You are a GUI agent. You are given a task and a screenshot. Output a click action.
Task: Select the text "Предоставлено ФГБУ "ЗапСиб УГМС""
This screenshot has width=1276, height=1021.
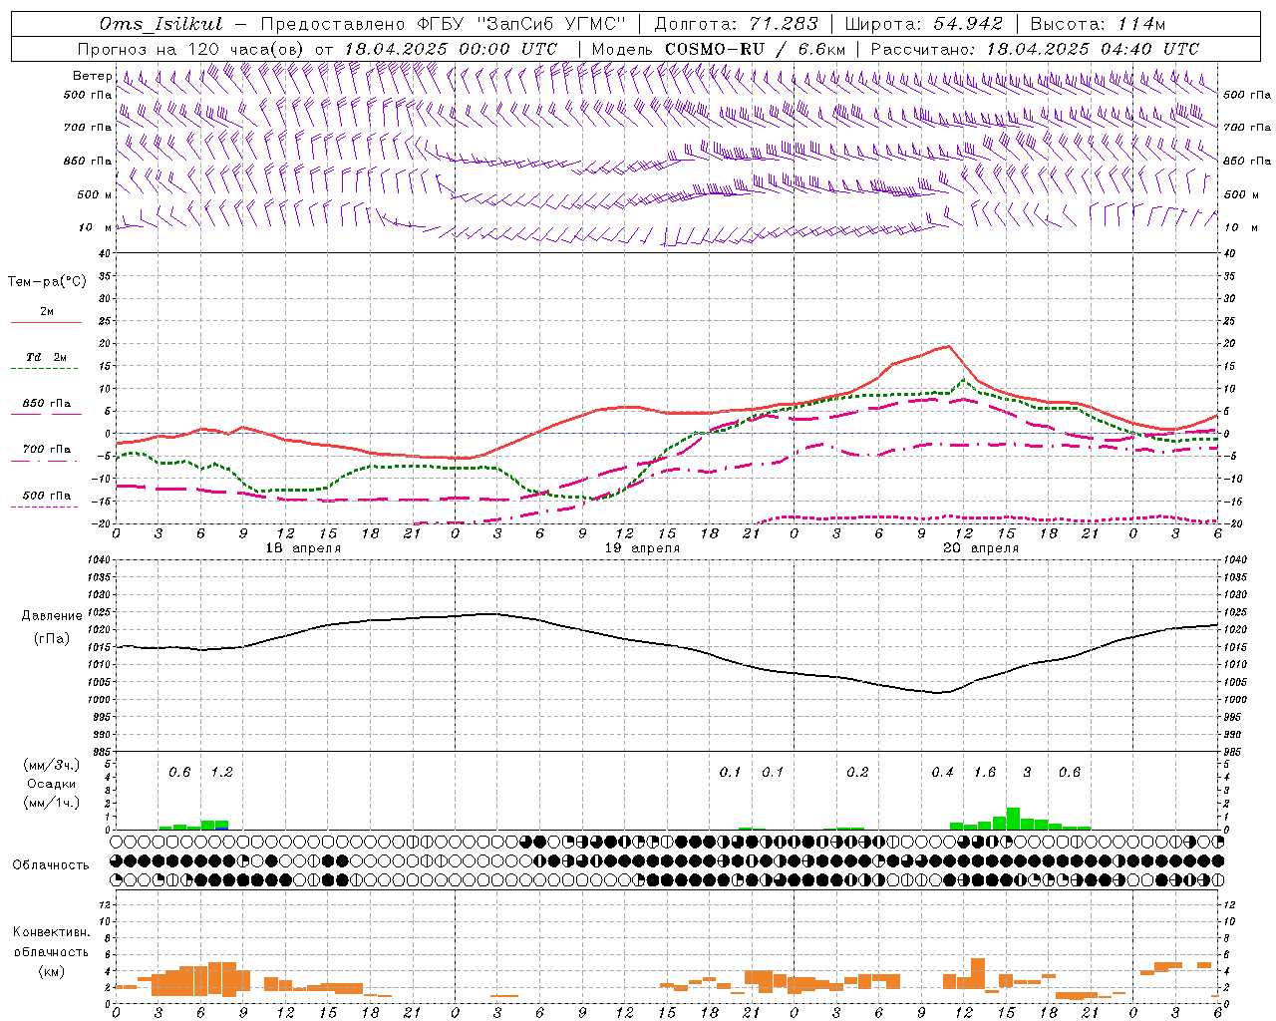[x=443, y=24]
